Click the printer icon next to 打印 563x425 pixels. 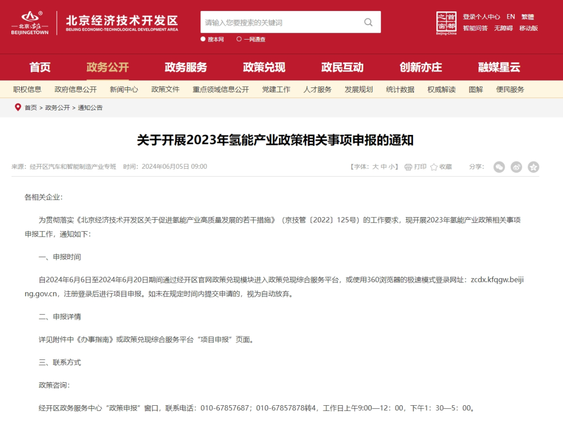click(408, 167)
